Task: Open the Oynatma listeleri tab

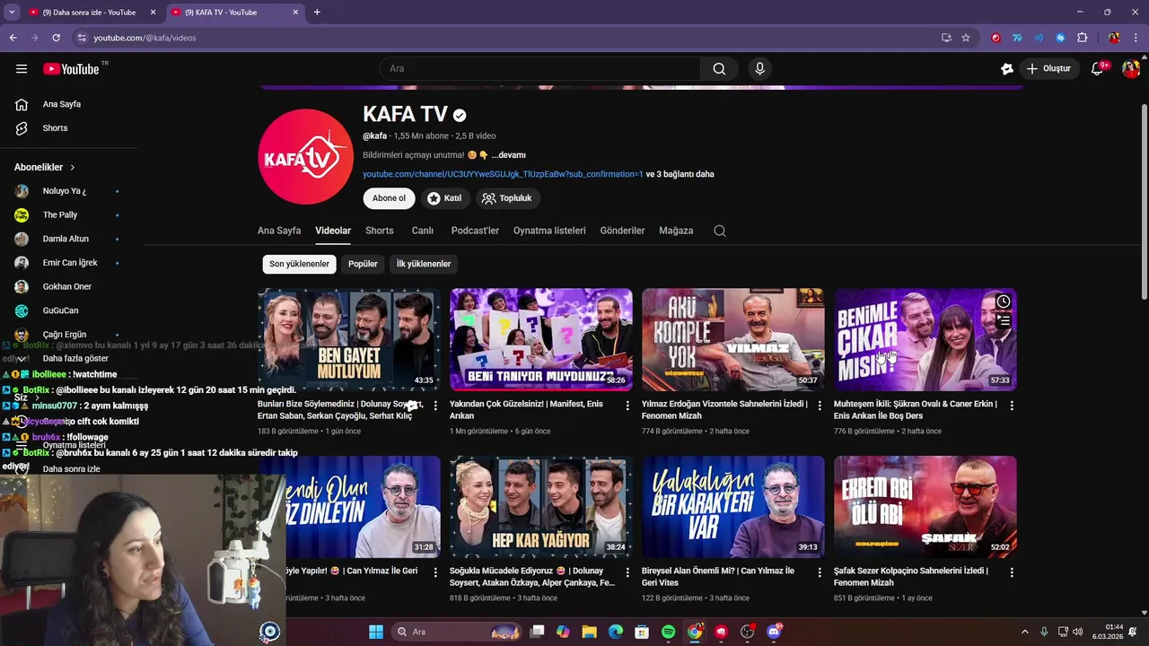Action: [549, 231]
